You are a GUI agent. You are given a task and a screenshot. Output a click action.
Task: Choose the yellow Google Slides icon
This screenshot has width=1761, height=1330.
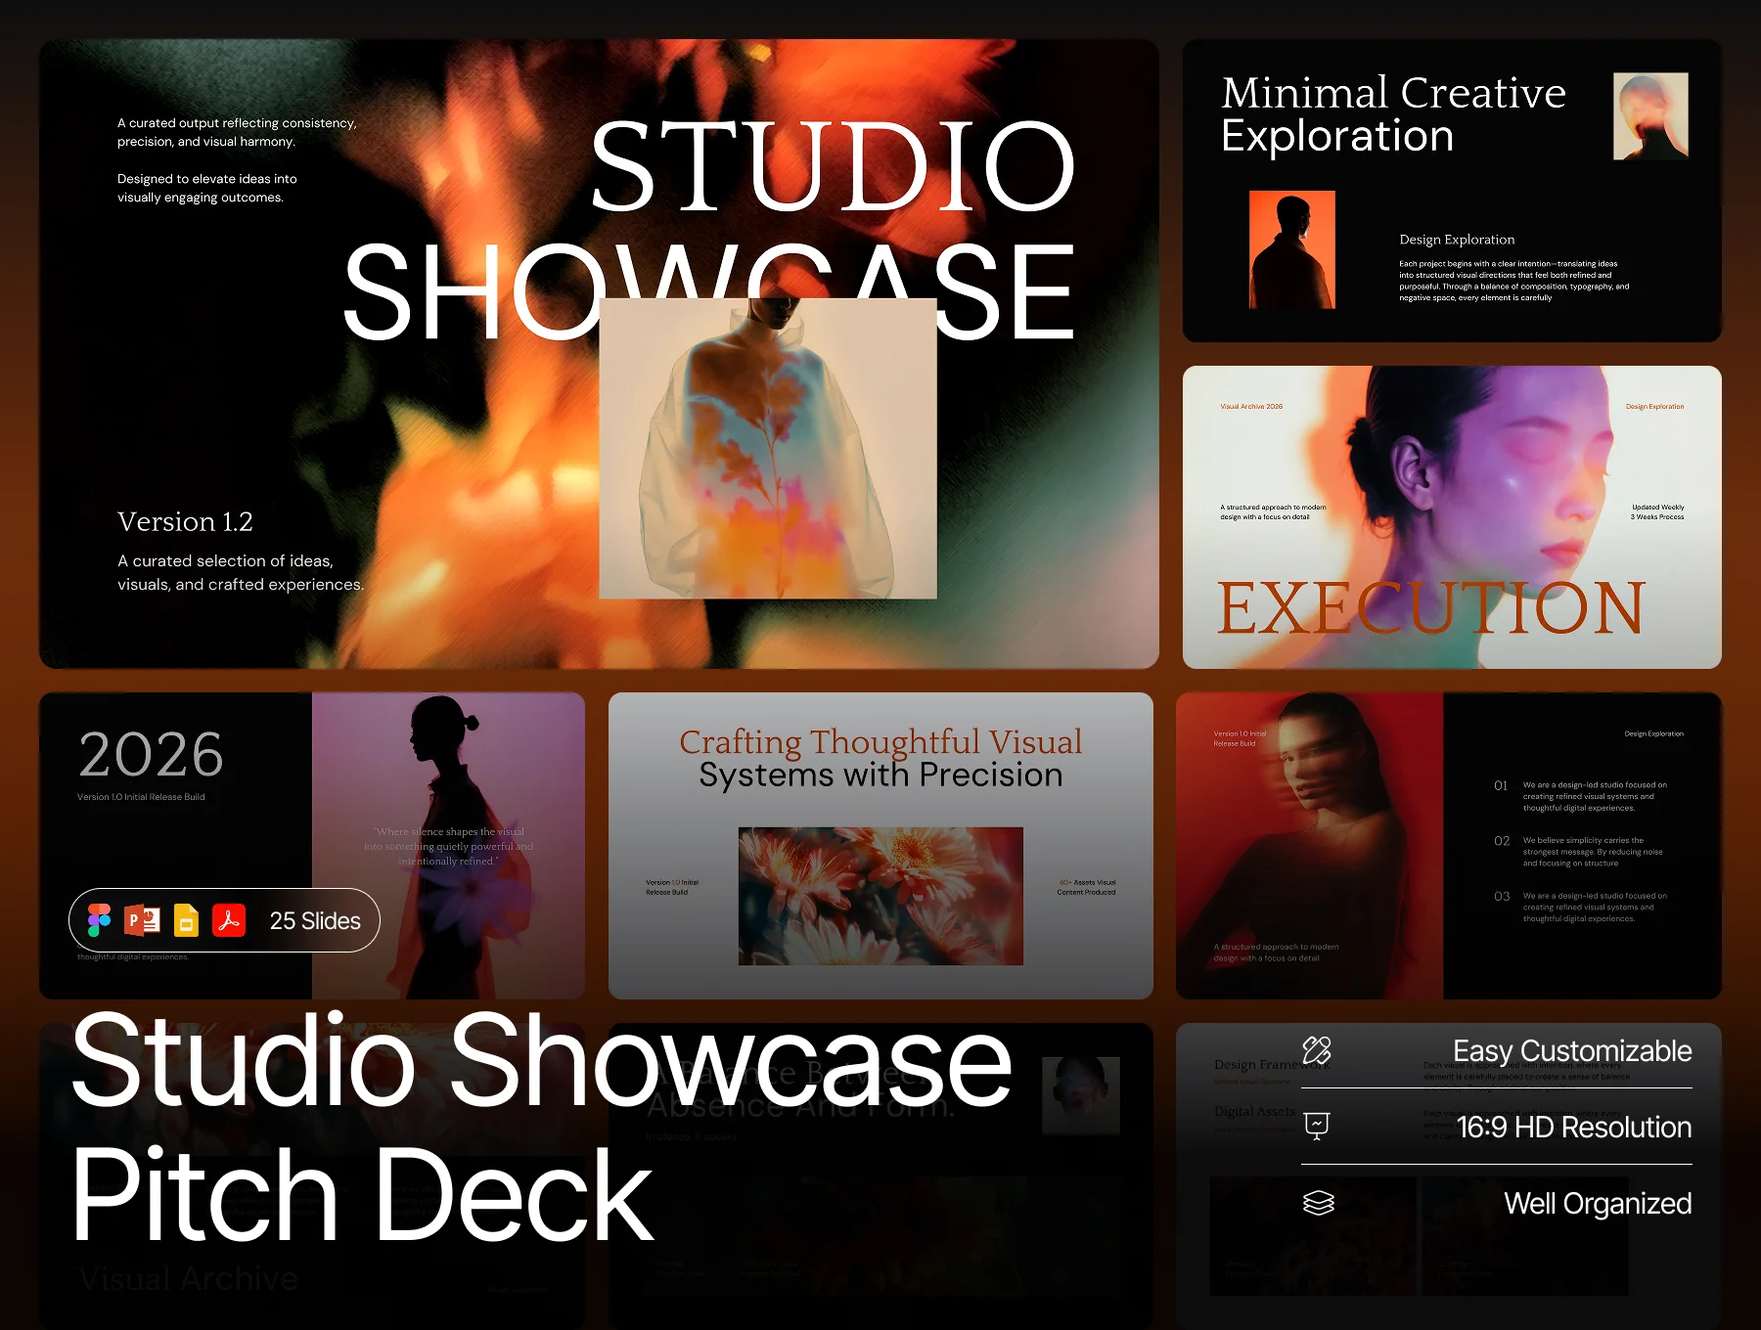(x=186, y=920)
